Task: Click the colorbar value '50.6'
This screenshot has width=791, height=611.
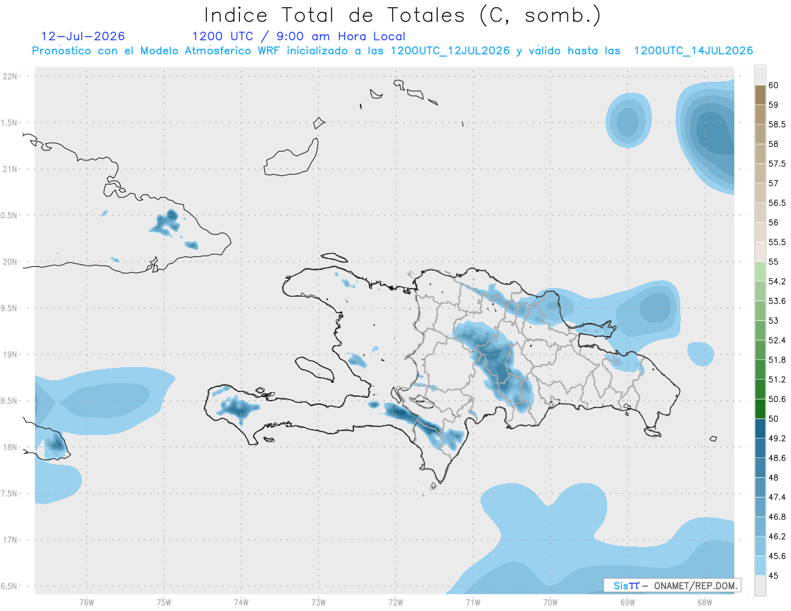Action: pyautogui.click(x=777, y=399)
